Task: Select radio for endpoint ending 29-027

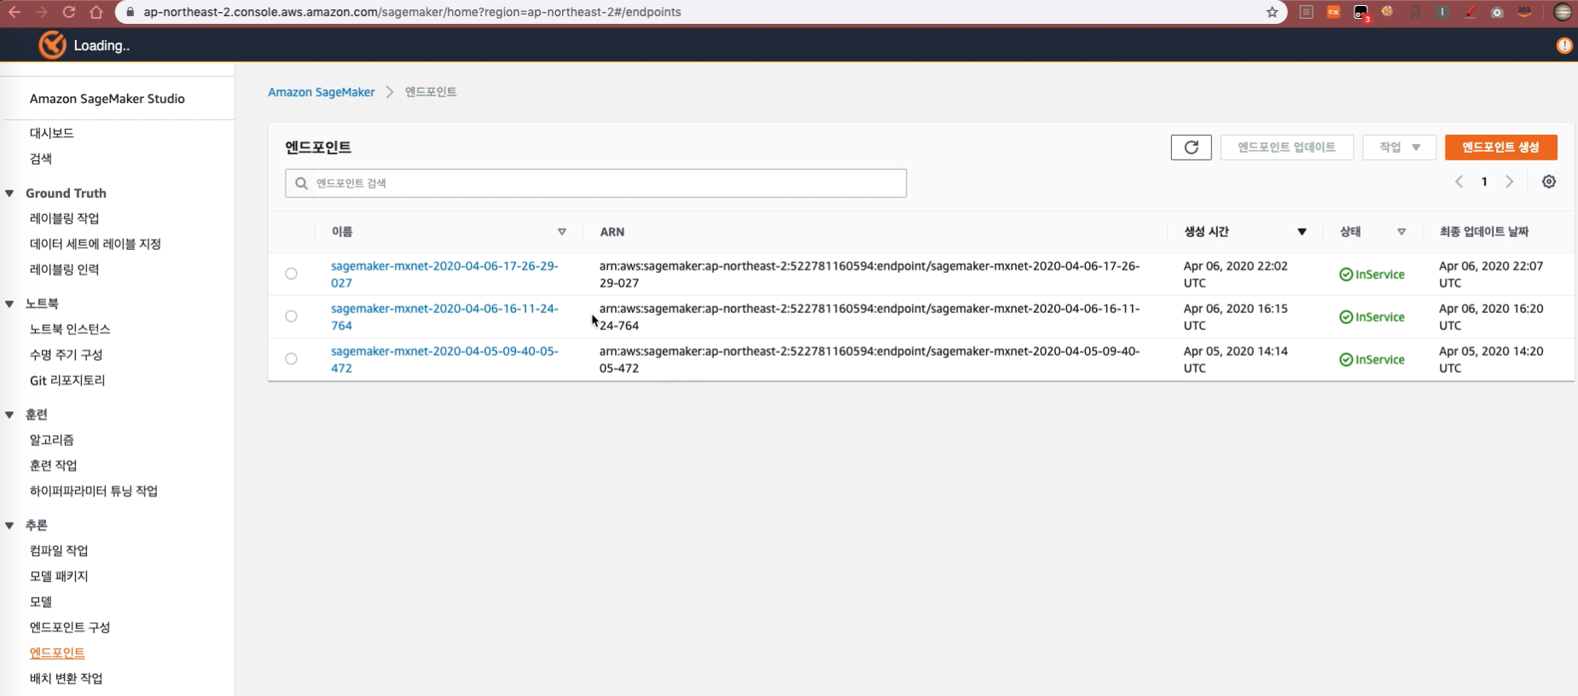Action: coord(292,274)
